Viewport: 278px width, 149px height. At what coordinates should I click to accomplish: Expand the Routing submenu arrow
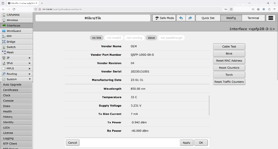(x=30, y=74)
